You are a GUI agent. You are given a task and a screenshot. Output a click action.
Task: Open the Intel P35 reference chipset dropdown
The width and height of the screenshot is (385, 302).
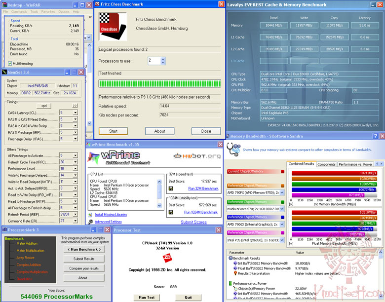pos(282,240)
